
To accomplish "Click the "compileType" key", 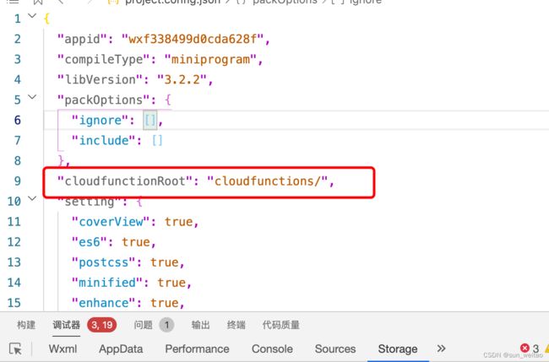I will tap(104, 59).
